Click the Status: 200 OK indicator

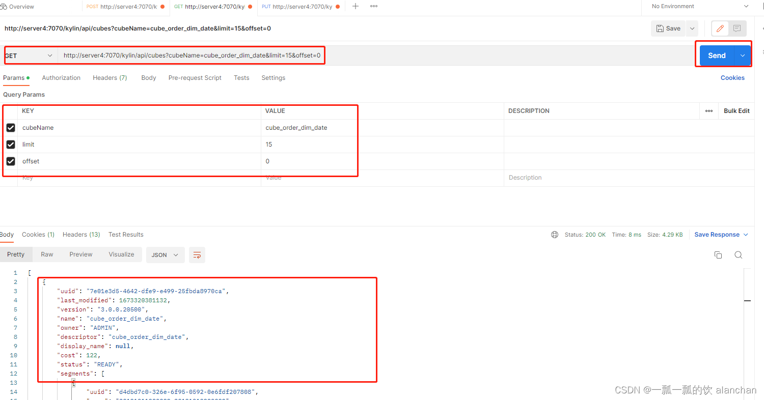pyautogui.click(x=585, y=235)
